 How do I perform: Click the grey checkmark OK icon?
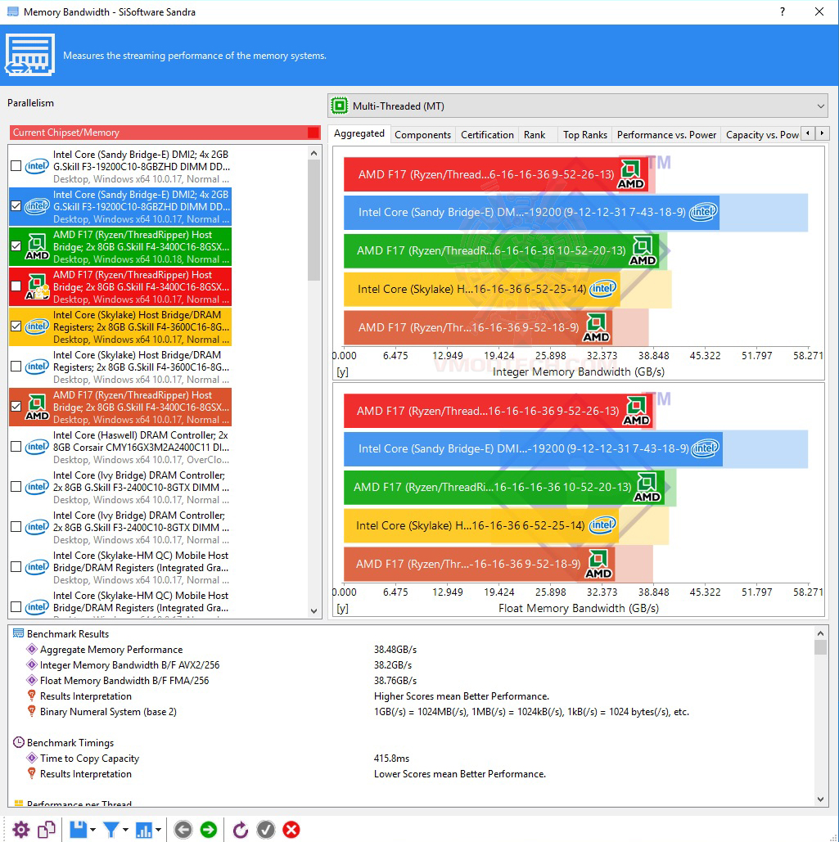(x=266, y=830)
